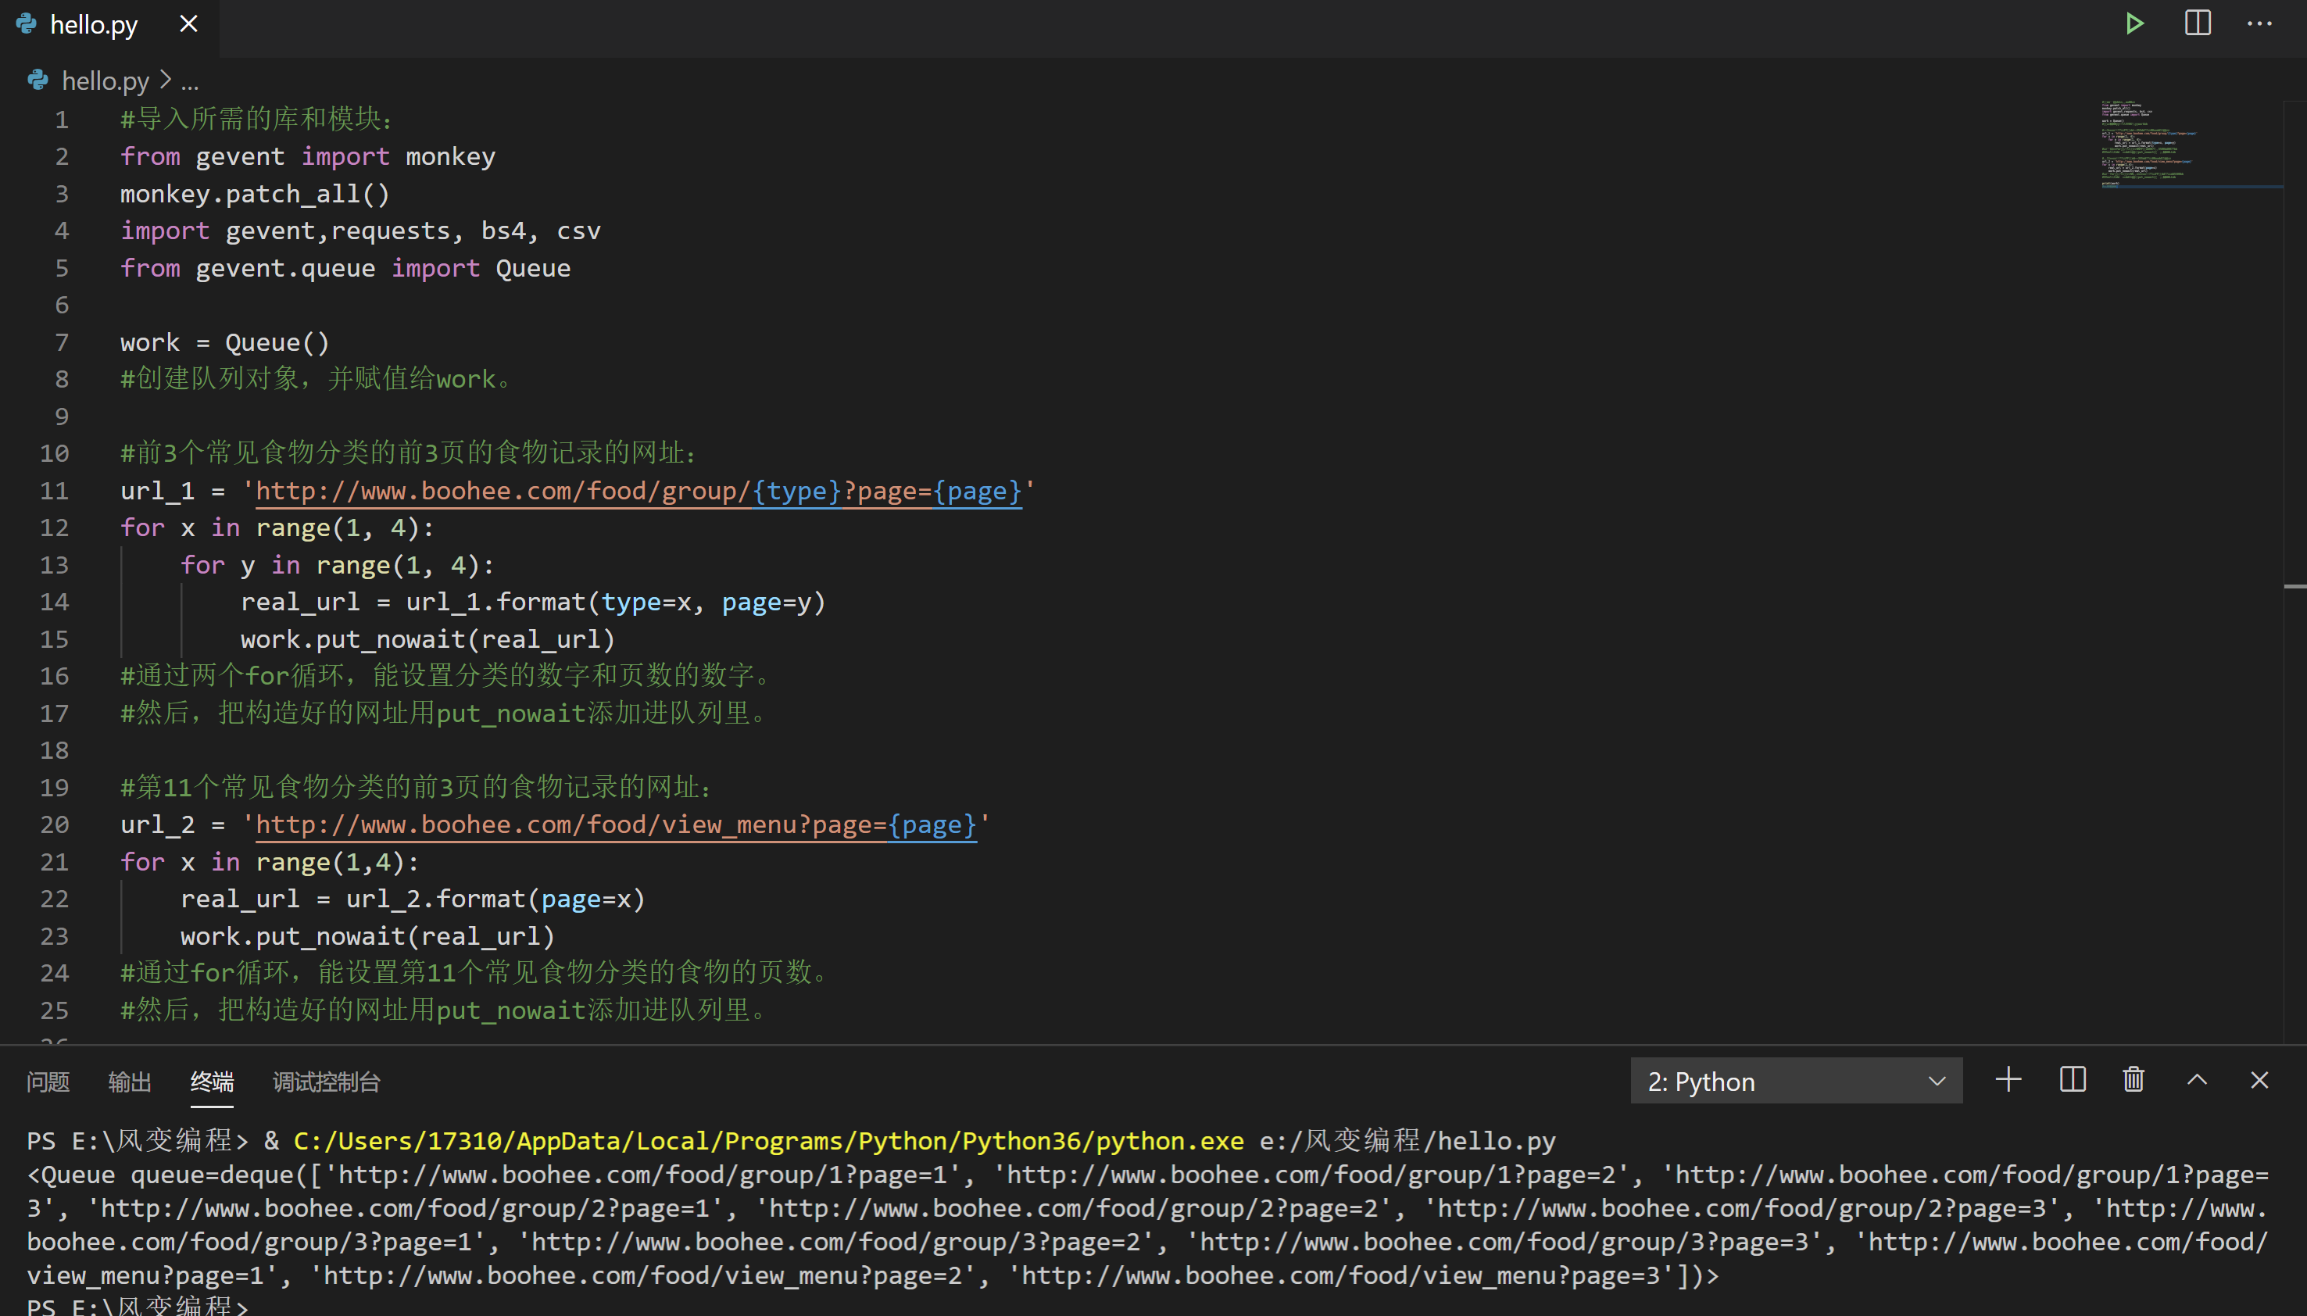Click the Python icon in hello.py tab
The image size is (2307, 1316).
pos(27,24)
